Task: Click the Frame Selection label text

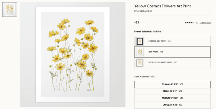Action: click(x=143, y=32)
